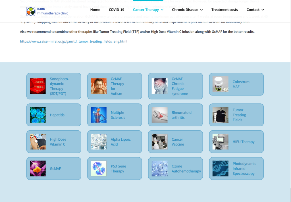This screenshot has width=291, height=202.
Task: Open the Alpha Lipoic Acid link
Action: pyautogui.click(x=120, y=142)
